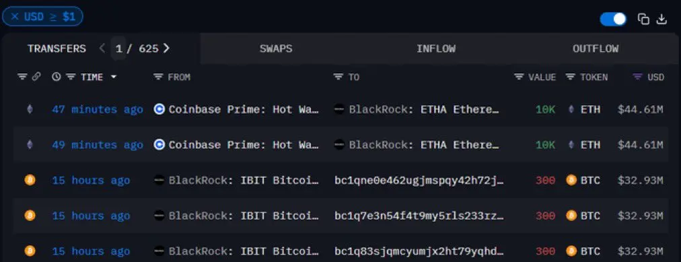Open the filter icon next to FROM
The image size is (681, 262).
(x=158, y=77)
